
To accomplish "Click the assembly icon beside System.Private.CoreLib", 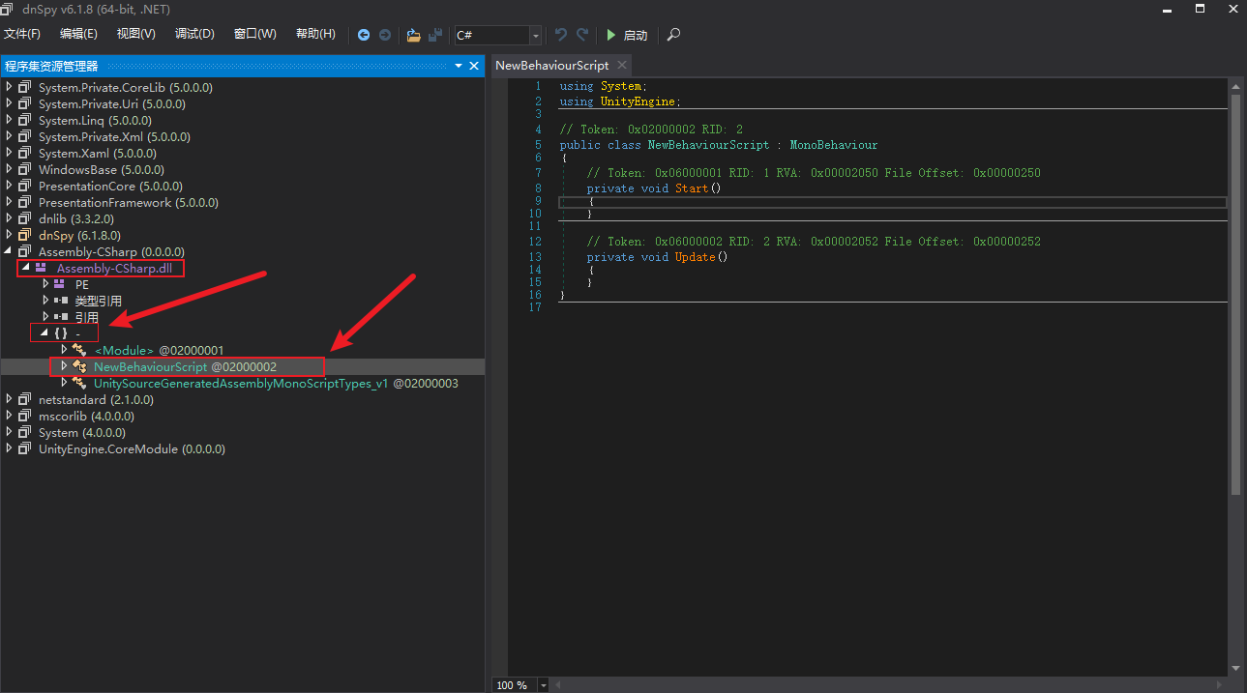I will 25,87.
